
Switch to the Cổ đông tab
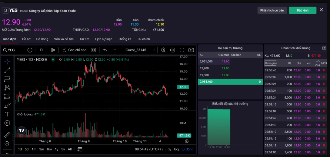tap(42, 39)
